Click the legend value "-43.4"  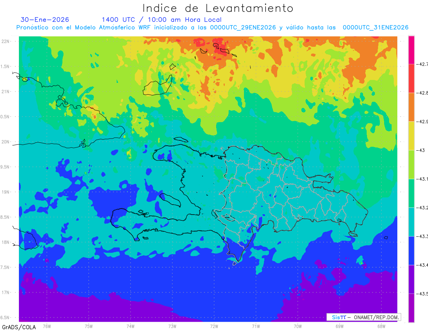tap(422, 265)
